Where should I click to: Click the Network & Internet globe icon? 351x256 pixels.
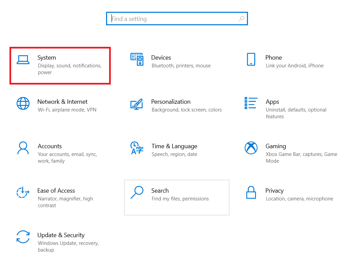coord(23,103)
